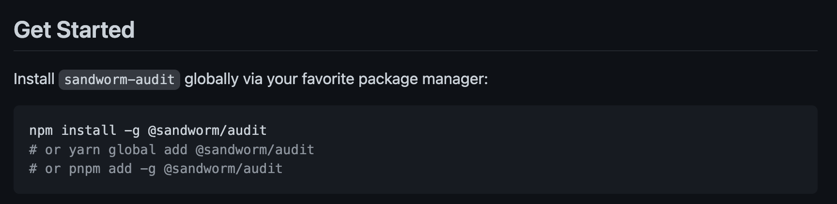Click the Get Started heading
The width and height of the screenshot is (837, 204).
pos(74,30)
